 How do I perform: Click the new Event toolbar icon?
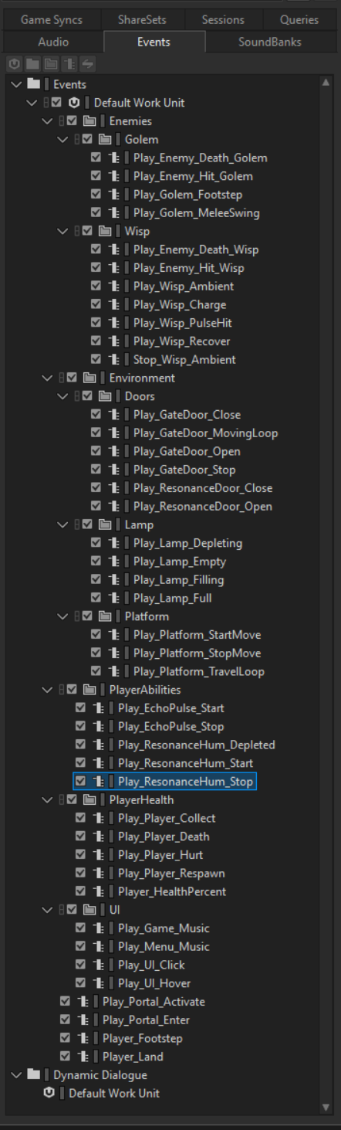[x=69, y=63]
